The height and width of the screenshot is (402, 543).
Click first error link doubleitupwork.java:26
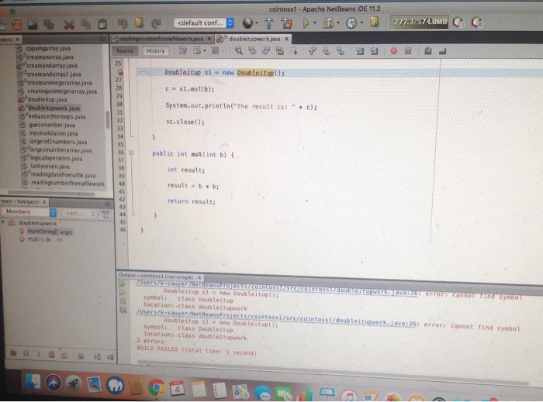coord(277,288)
